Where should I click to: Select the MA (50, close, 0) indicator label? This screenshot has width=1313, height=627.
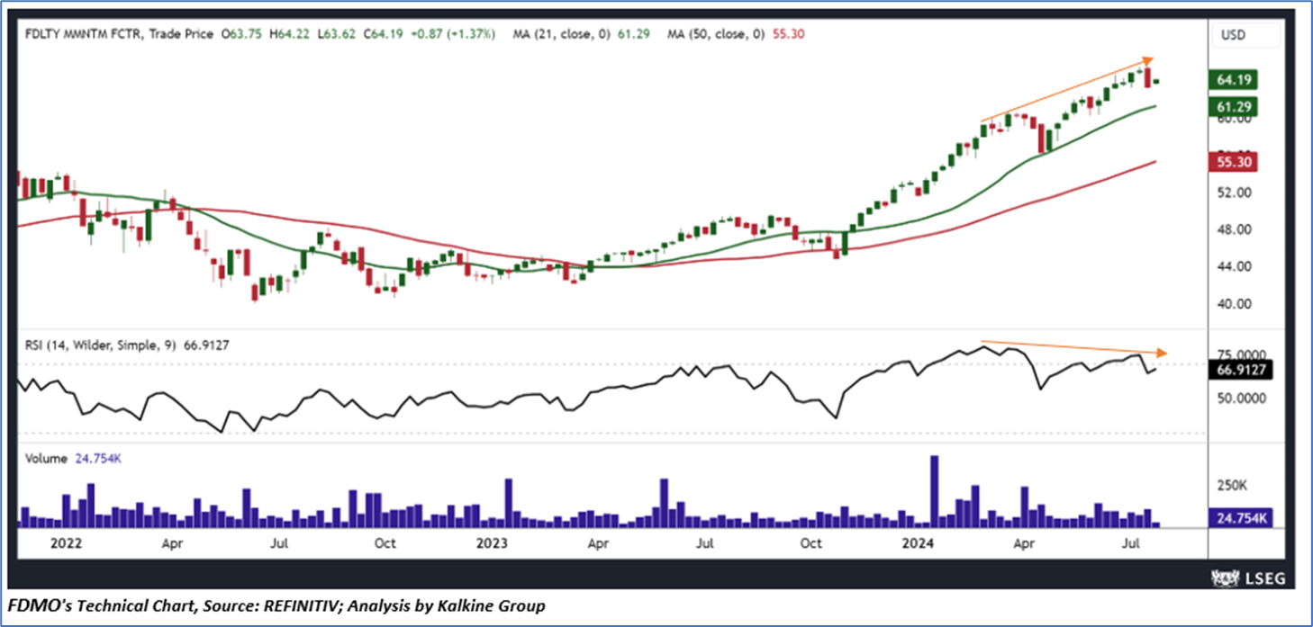point(716,34)
